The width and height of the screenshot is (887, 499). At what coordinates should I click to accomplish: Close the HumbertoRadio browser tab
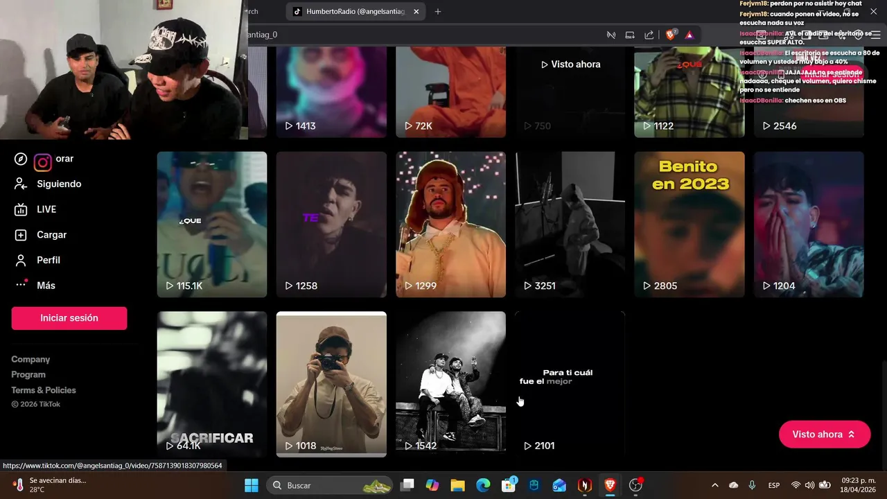tap(416, 12)
